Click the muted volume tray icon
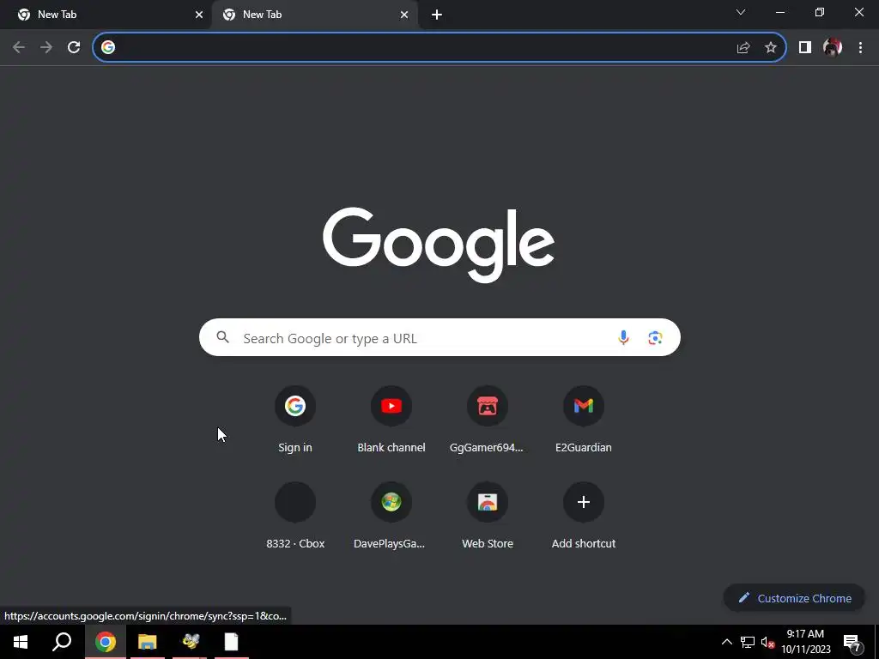 [768, 643]
